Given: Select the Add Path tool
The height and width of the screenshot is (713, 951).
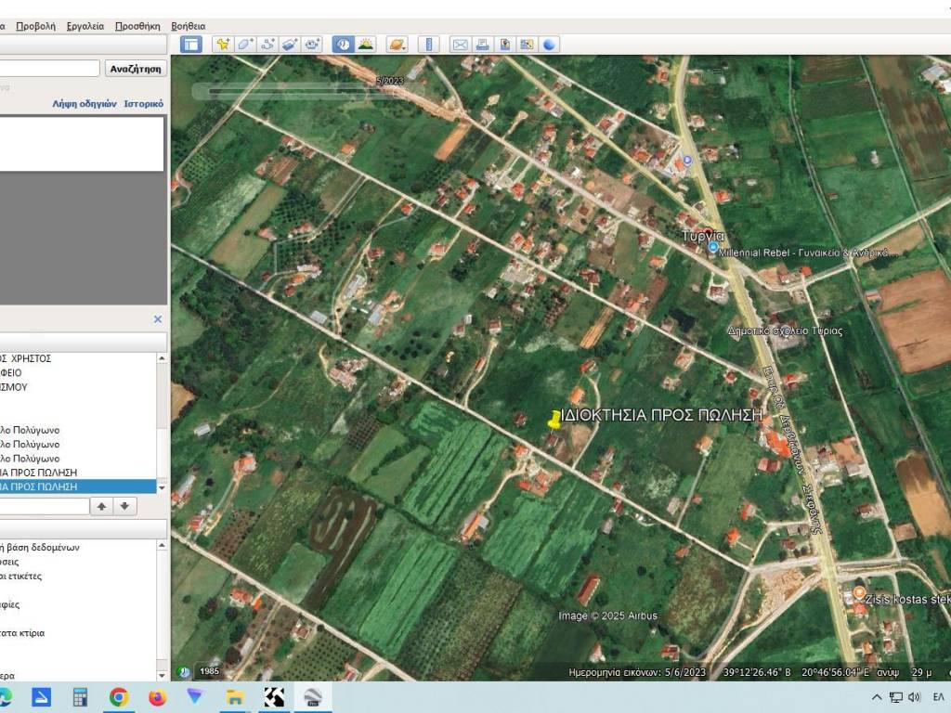Looking at the screenshot, I should [x=267, y=44].
